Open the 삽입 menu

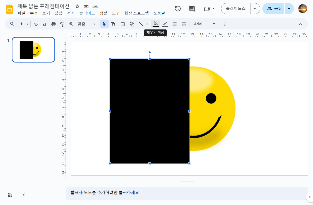[58, 13]
